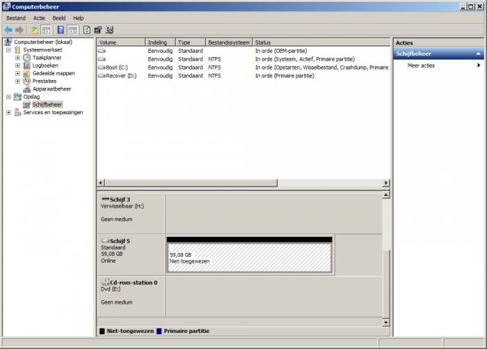Click the blue Help question mark icon

click(x=61, y=30)
